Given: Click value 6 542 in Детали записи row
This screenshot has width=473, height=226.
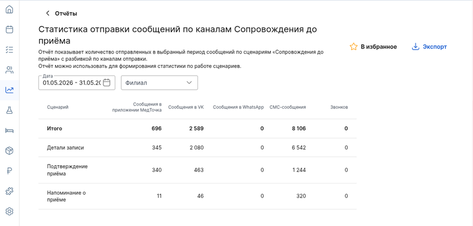Looking at the screenshot, I should point(299,148).
